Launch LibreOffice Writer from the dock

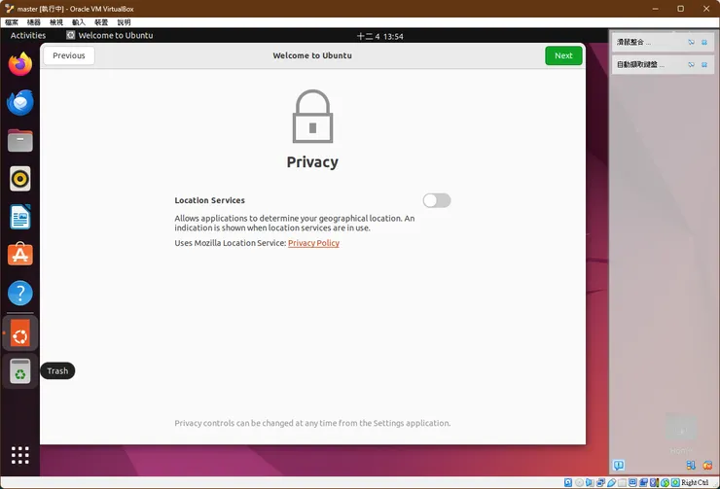20,217
